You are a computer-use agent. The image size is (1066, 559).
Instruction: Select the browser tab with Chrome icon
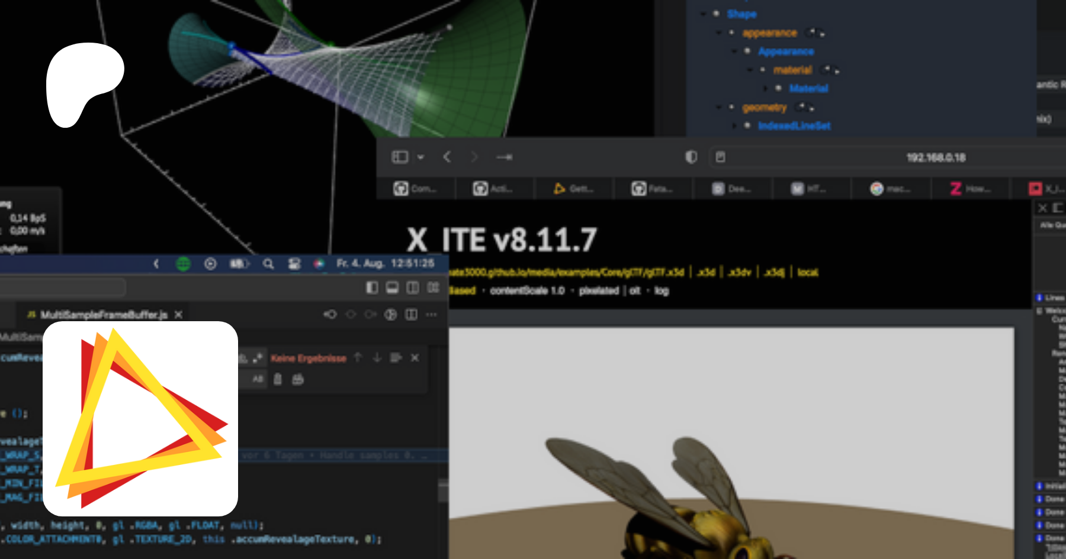(x=890, y=189)
